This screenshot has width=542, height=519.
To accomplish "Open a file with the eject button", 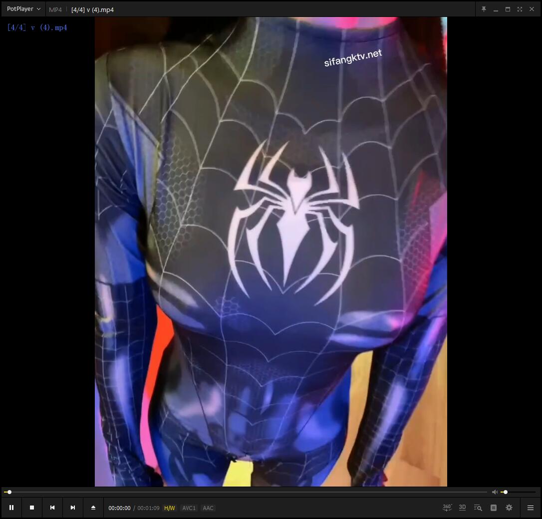I will (93, 508).
